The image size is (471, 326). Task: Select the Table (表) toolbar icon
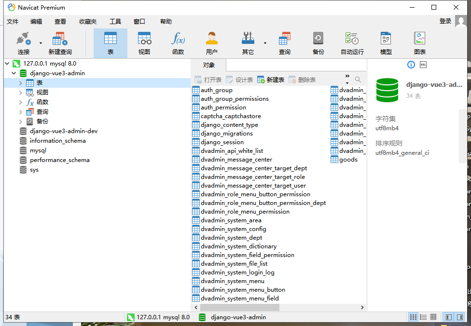pos(111,43)
